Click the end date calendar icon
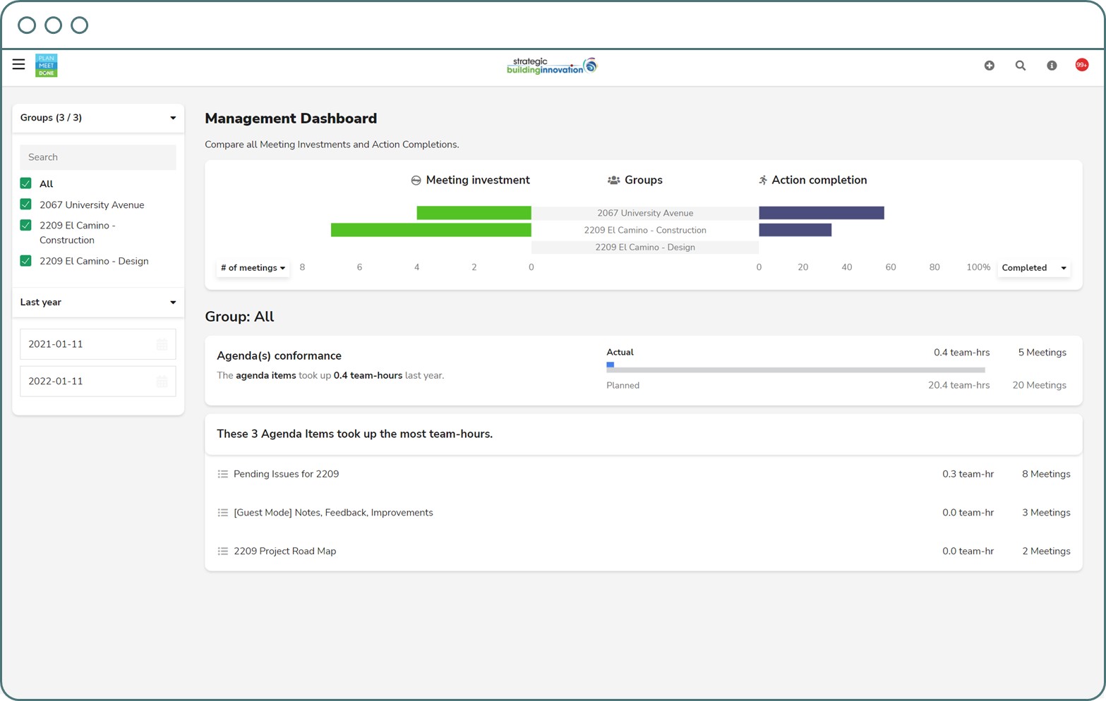Image resolution: width=1106 pixels, height=701 pixels. [162, 382]
